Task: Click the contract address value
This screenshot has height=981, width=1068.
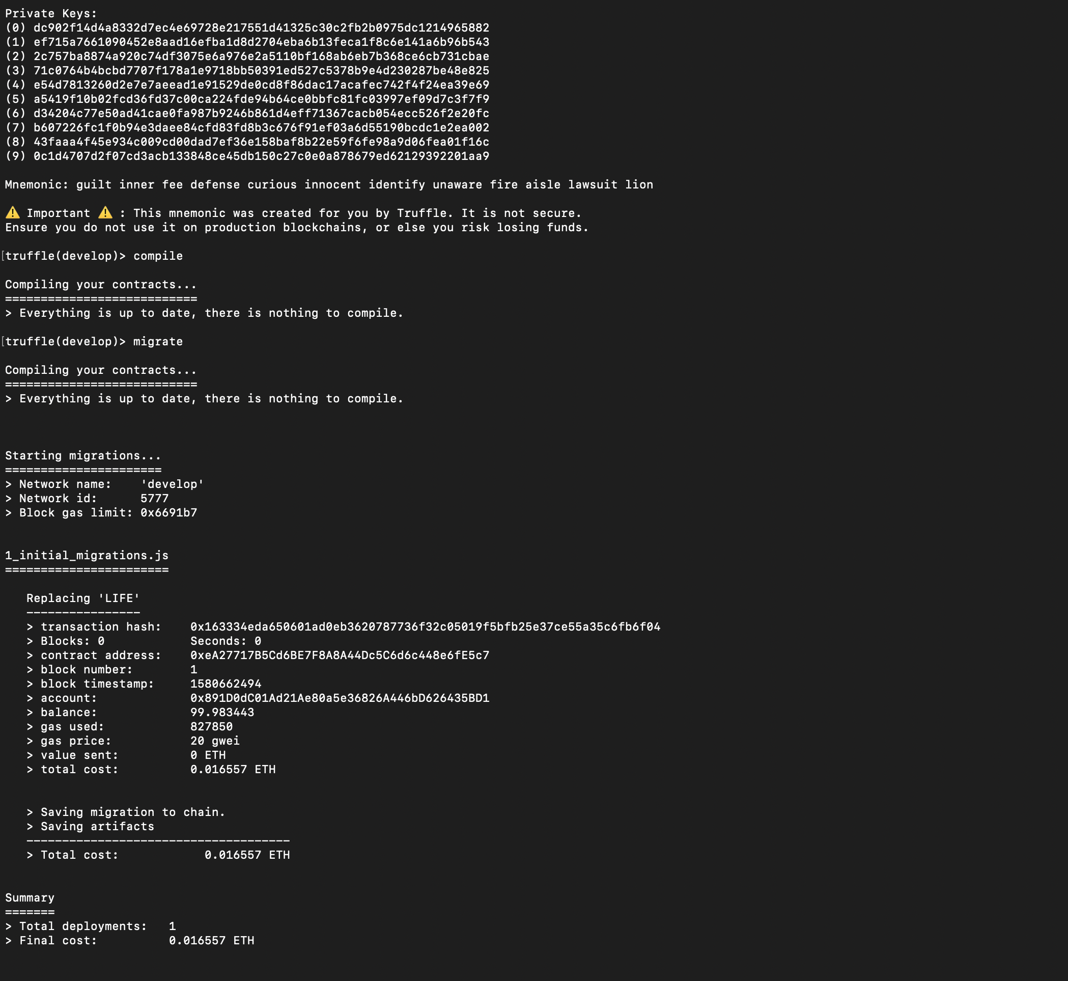Action: click(x=340, y=655)
